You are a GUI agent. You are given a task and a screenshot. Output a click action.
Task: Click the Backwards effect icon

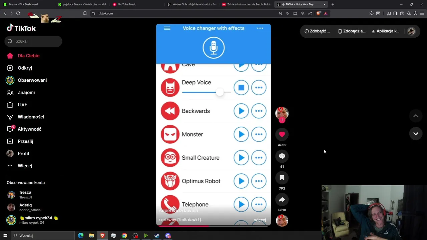(170, 111)
